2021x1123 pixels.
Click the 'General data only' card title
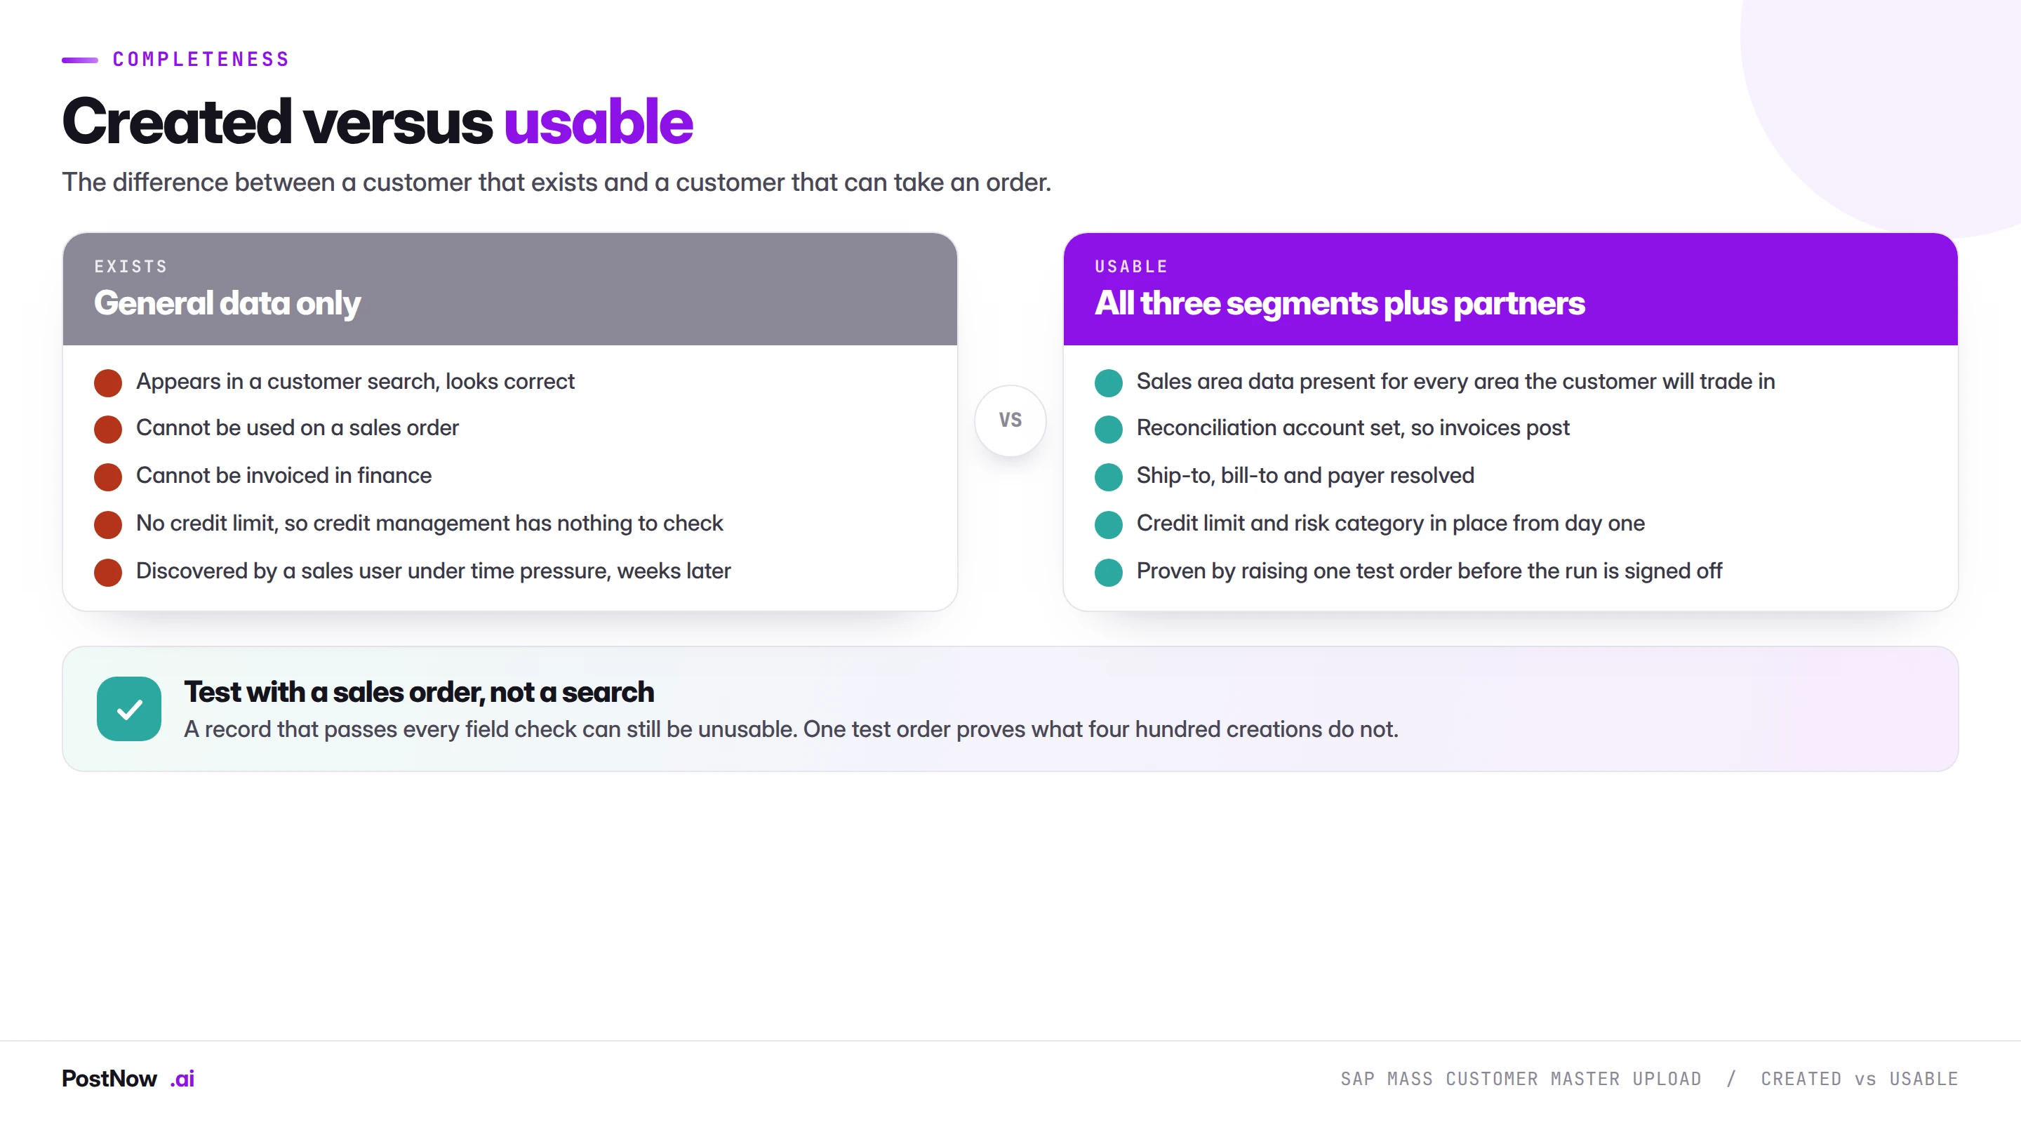pos(227,303)
